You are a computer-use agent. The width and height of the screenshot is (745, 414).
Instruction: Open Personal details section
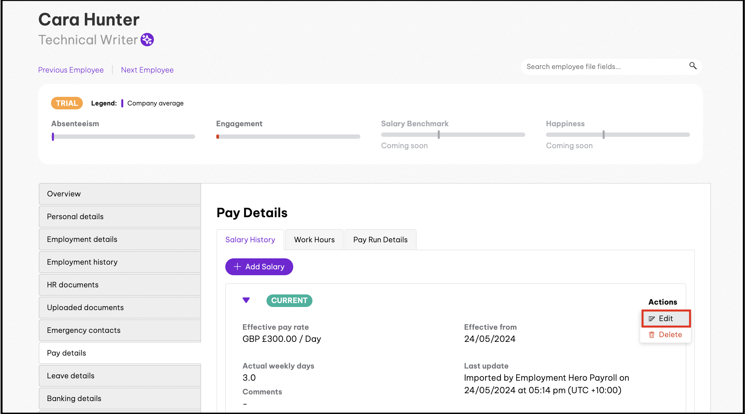pyautogui.click(x=120, y=216)
